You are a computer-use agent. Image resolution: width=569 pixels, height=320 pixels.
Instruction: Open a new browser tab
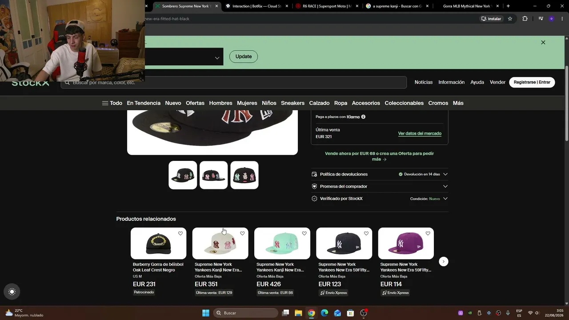pyautogui.click(x=508, y=6)
